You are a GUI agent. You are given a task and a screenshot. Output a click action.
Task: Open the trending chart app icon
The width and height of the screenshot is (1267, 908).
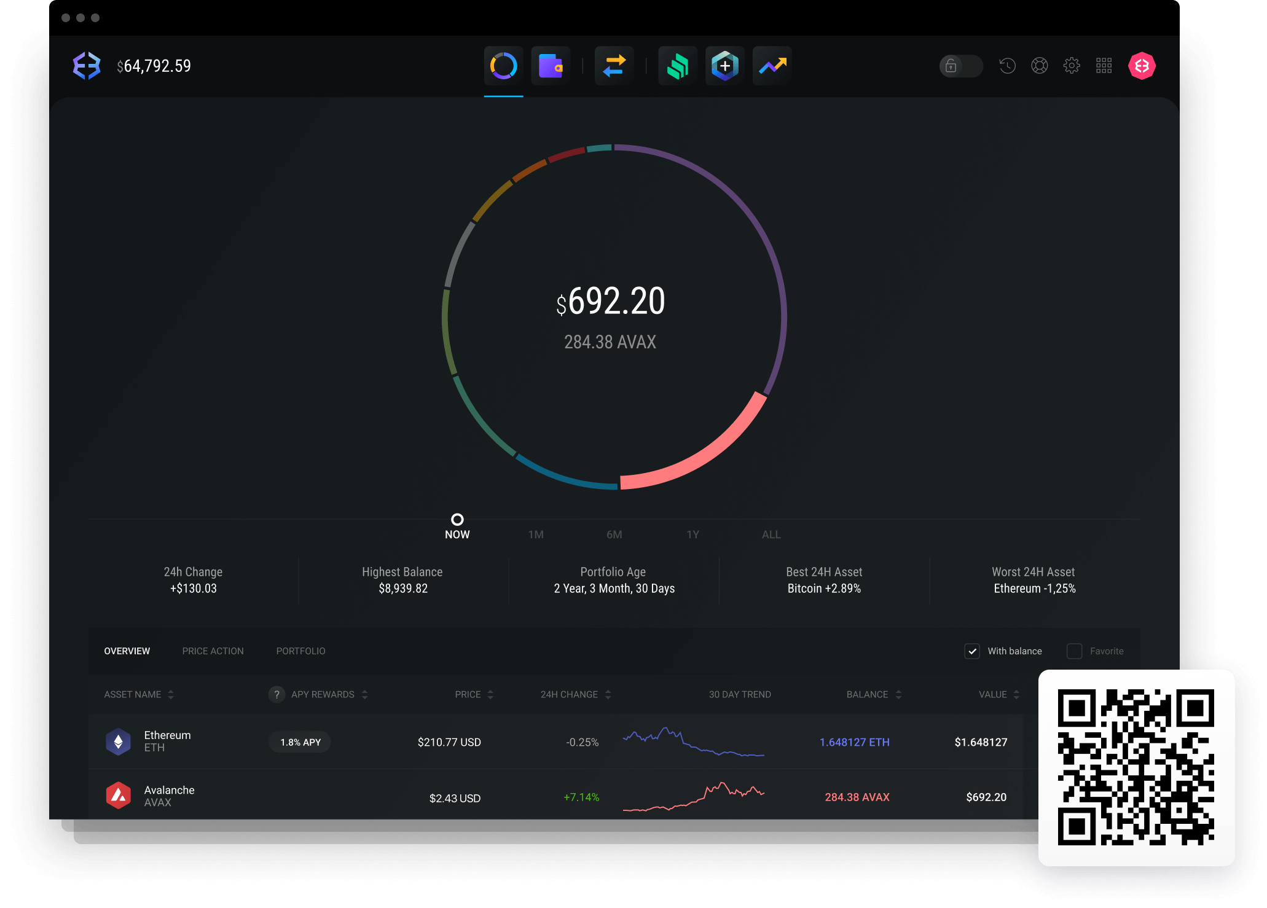click(772, 66)
